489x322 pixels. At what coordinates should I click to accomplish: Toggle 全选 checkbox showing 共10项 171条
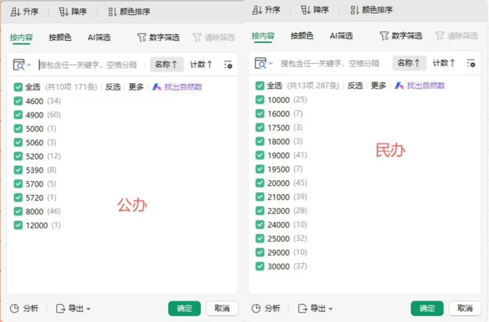coord(18,87)
